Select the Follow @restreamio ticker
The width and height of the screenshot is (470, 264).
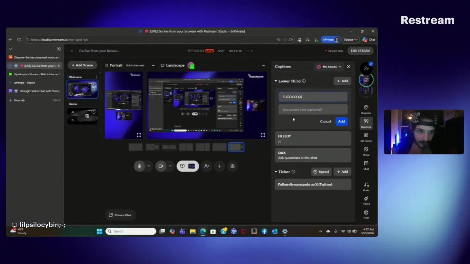(313, 184)
